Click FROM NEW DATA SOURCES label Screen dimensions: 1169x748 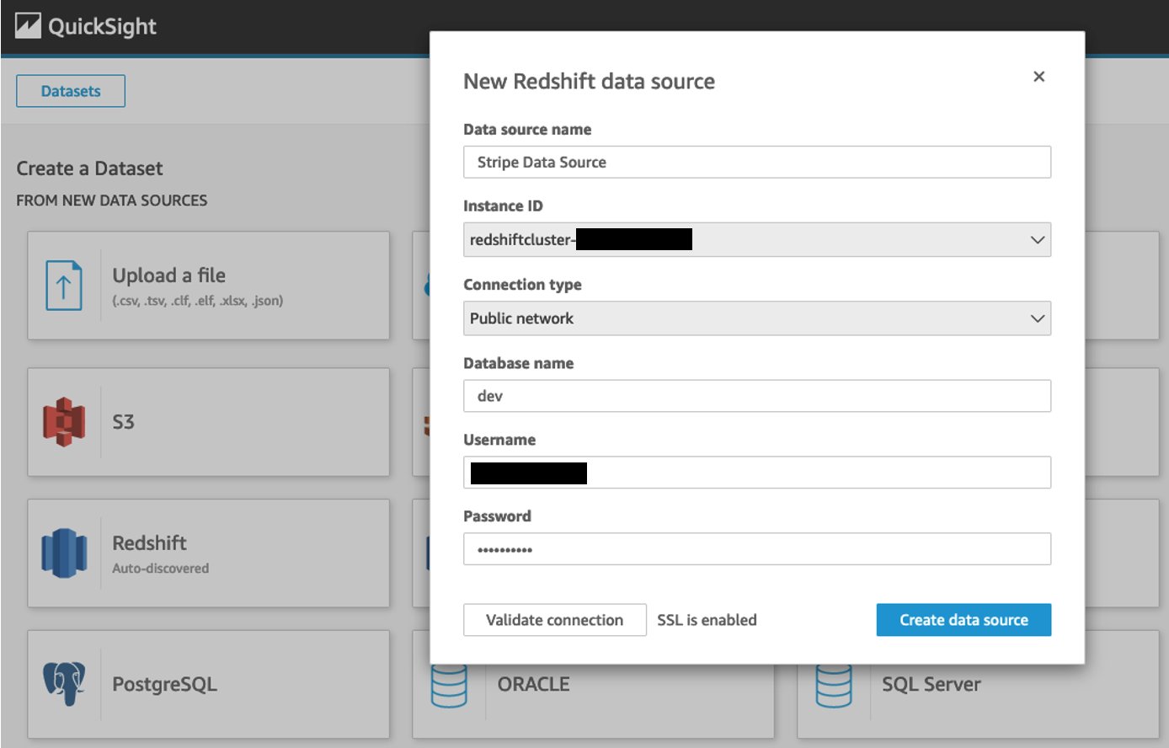(111, 200)
